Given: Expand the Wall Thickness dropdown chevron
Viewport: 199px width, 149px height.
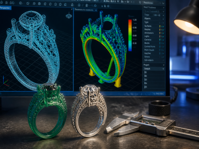Looking at the screenshot, I should coord(164,8).
